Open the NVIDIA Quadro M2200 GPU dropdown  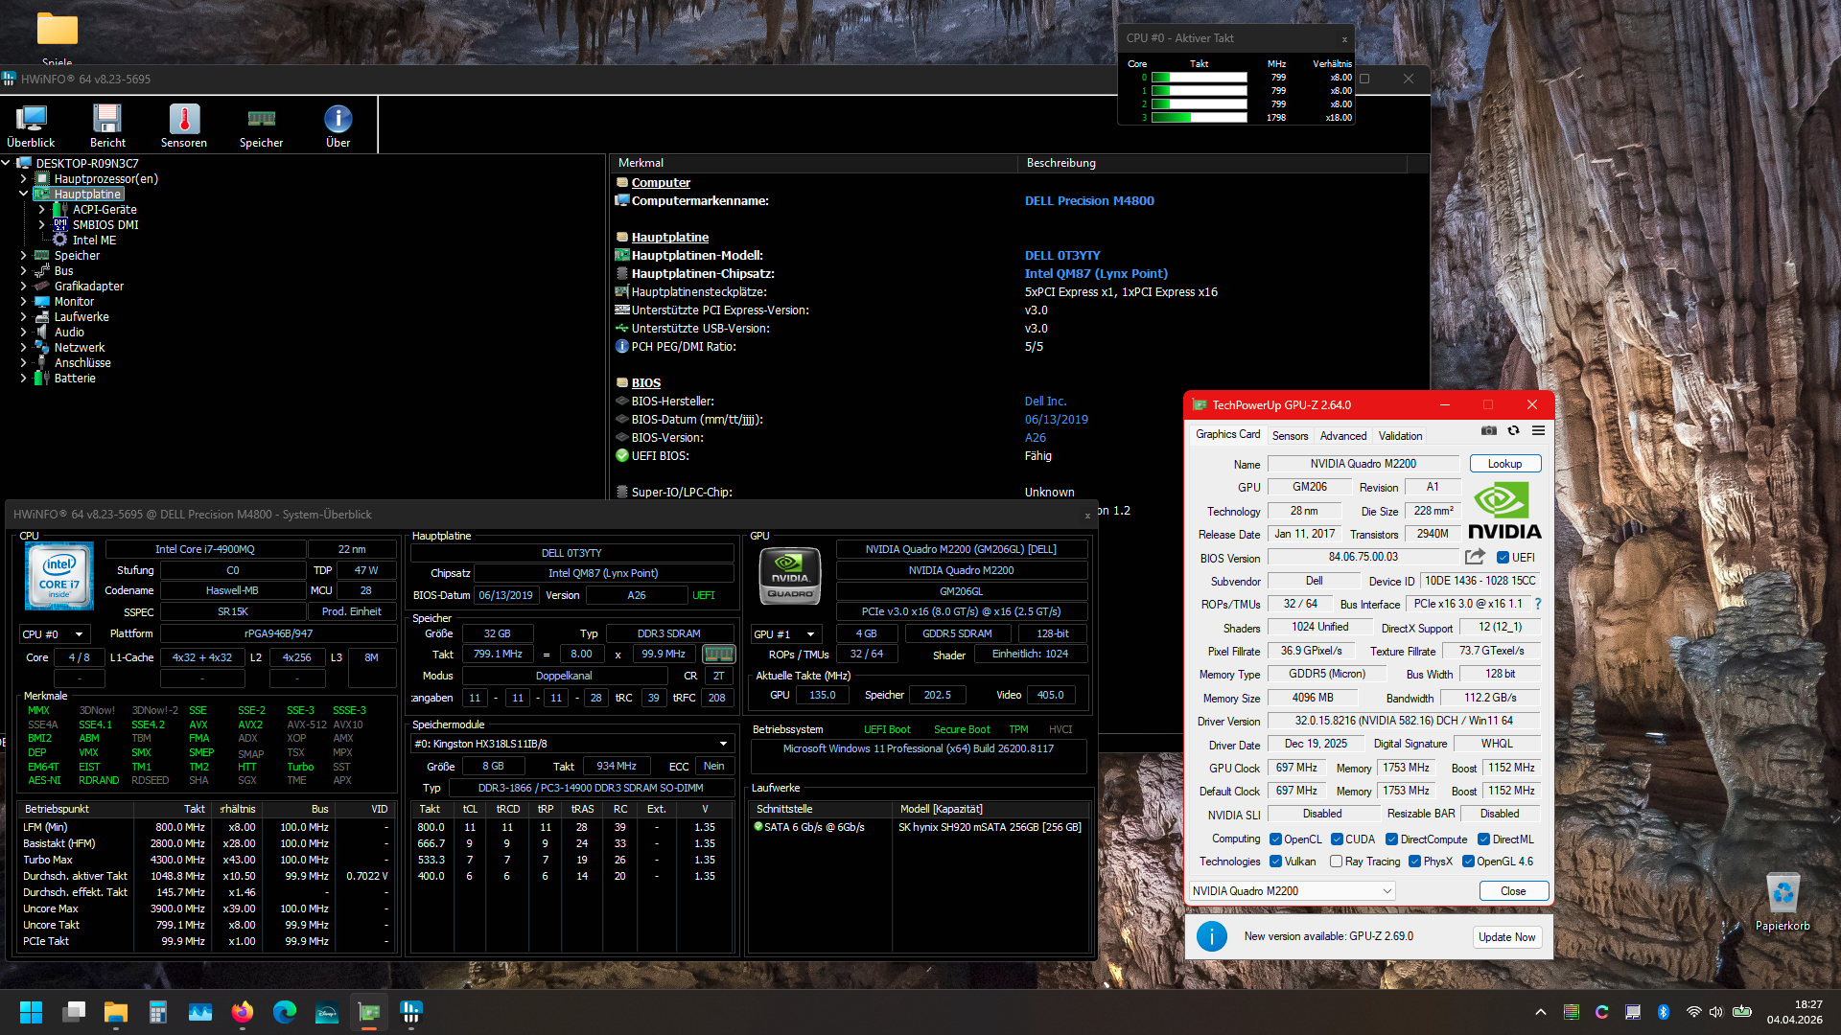[1292, 891]
